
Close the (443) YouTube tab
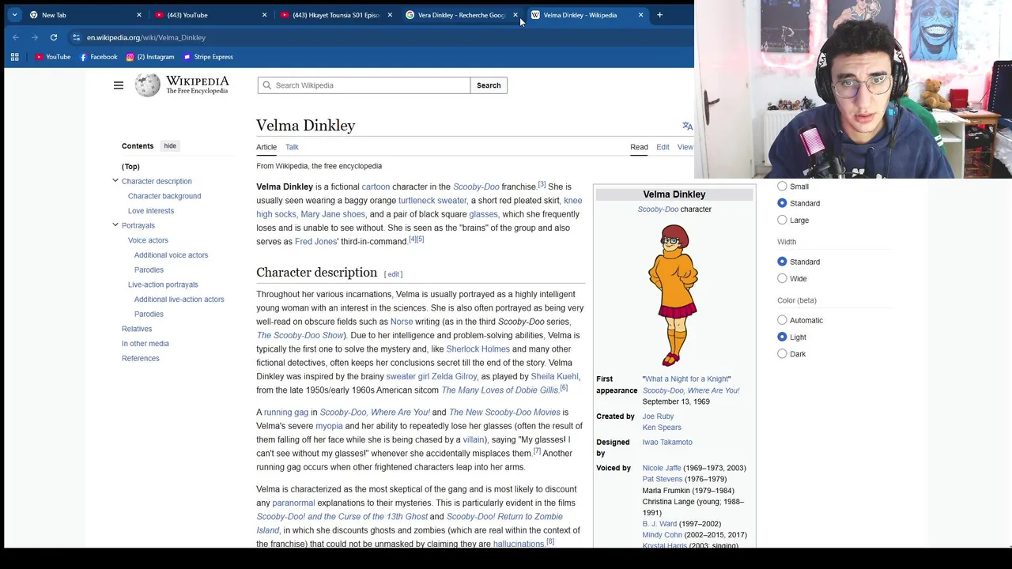[264, 15]
